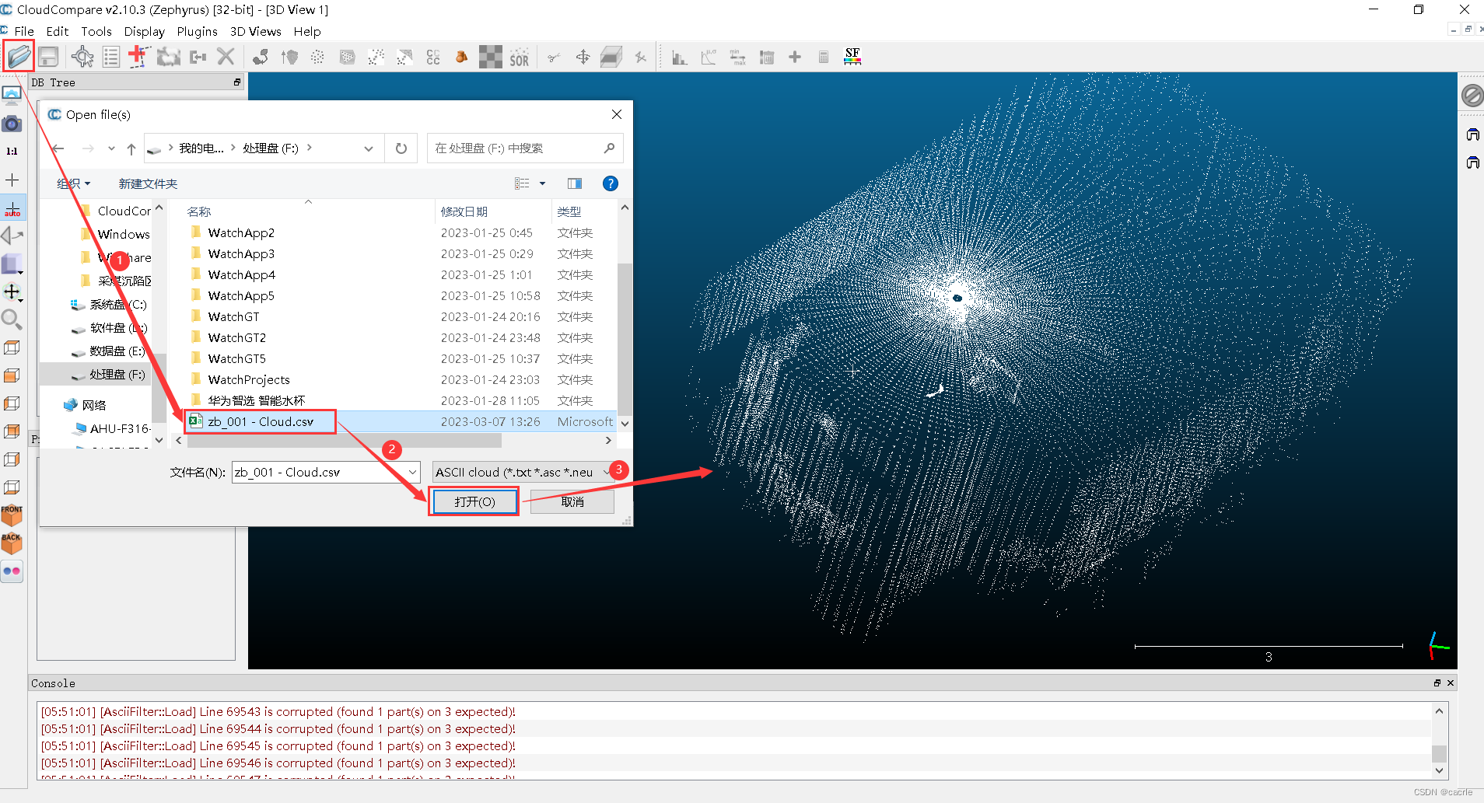Expand chevron after 处理盘 (F:) in breadcrumb
The width and height of the screenshot is (1484, 803).
click(310, 148)
